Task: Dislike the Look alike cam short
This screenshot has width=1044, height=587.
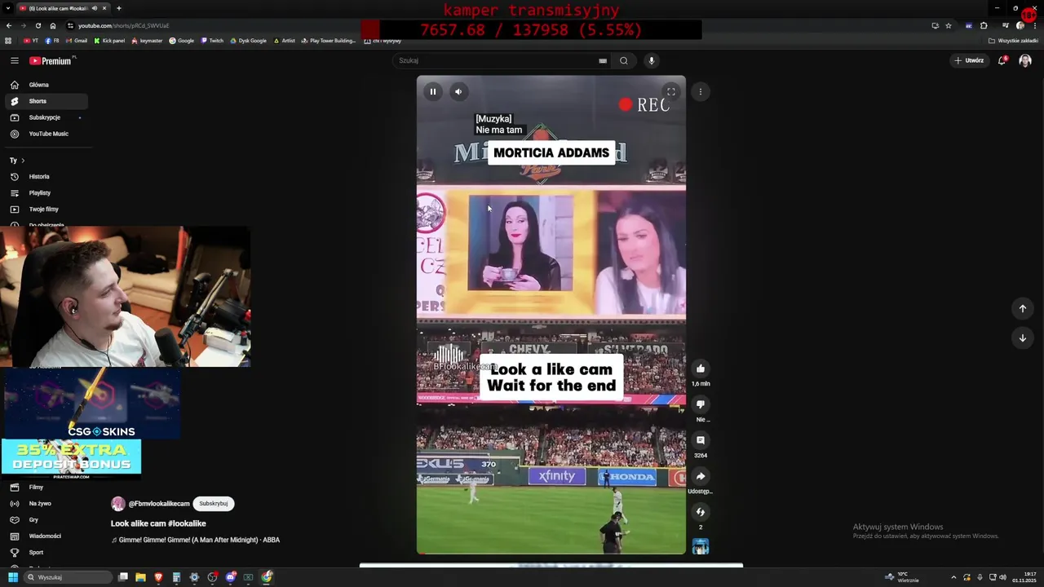Action: pos(701,404)
